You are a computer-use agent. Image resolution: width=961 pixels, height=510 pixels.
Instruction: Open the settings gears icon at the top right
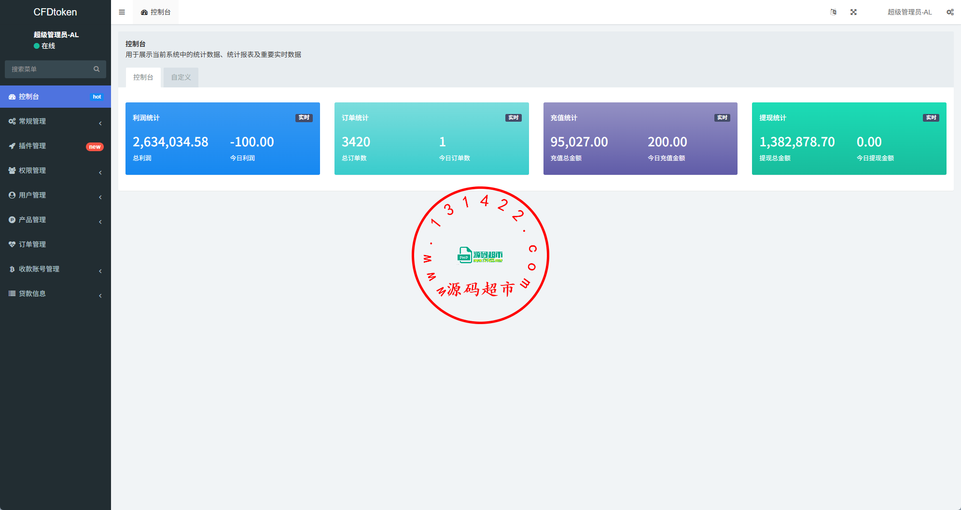[x=950, y=12]
